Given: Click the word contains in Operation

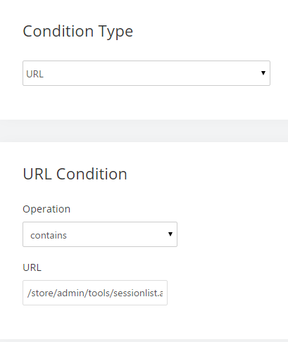Looking at the screenshot, I should click(49, 236).
